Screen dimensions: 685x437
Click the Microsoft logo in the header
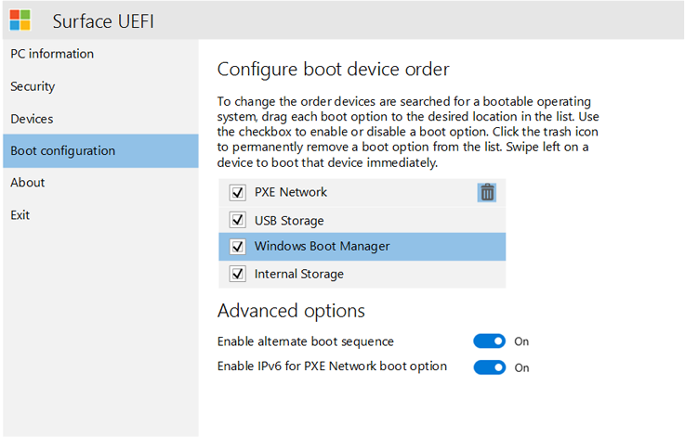click(x=20, y=19)
